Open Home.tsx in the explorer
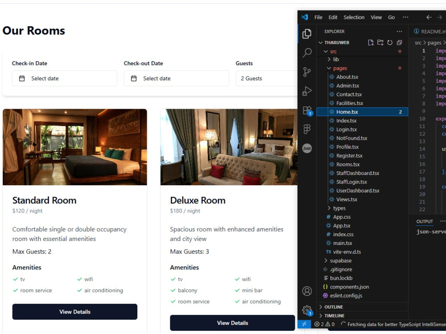 pos(362,112)
